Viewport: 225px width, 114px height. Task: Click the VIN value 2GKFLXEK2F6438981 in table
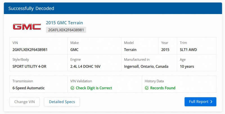(30, 50)
